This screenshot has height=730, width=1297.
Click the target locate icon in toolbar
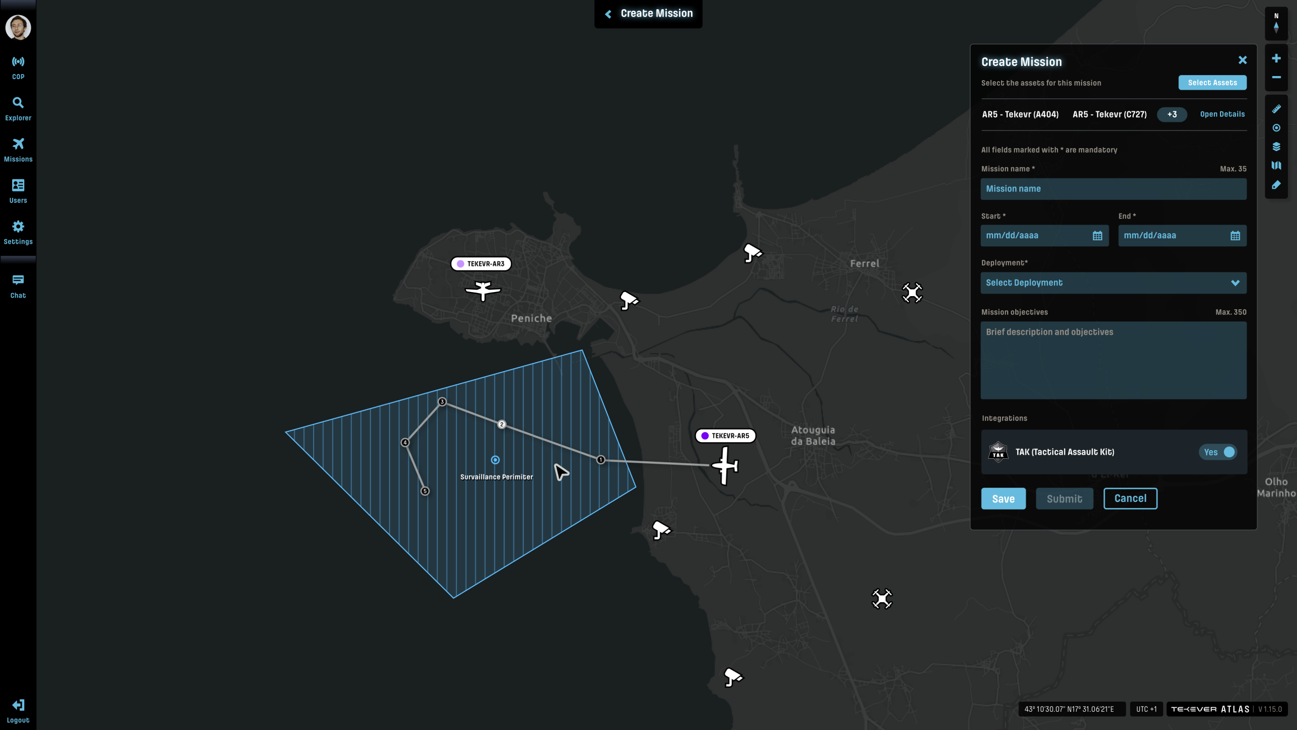coord(1276,128)
